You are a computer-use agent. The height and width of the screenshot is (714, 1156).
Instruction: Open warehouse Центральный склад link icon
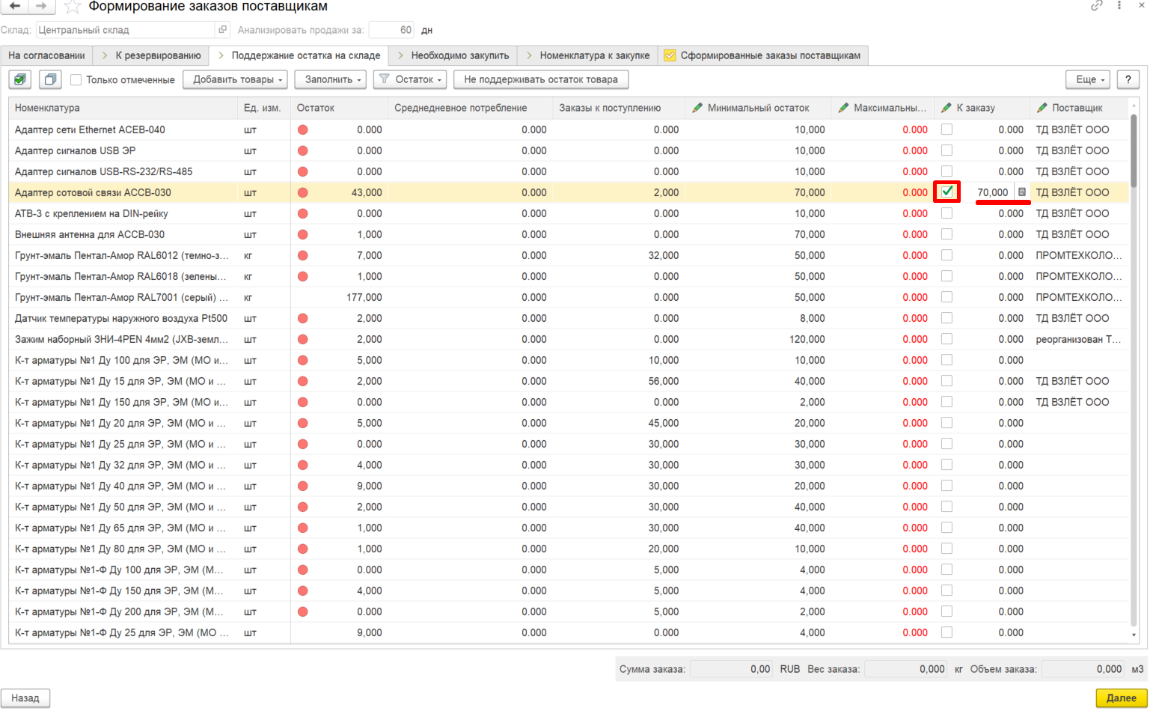222,30
